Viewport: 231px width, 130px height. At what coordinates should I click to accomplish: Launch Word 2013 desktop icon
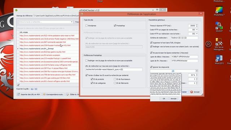tap(219, 59)
